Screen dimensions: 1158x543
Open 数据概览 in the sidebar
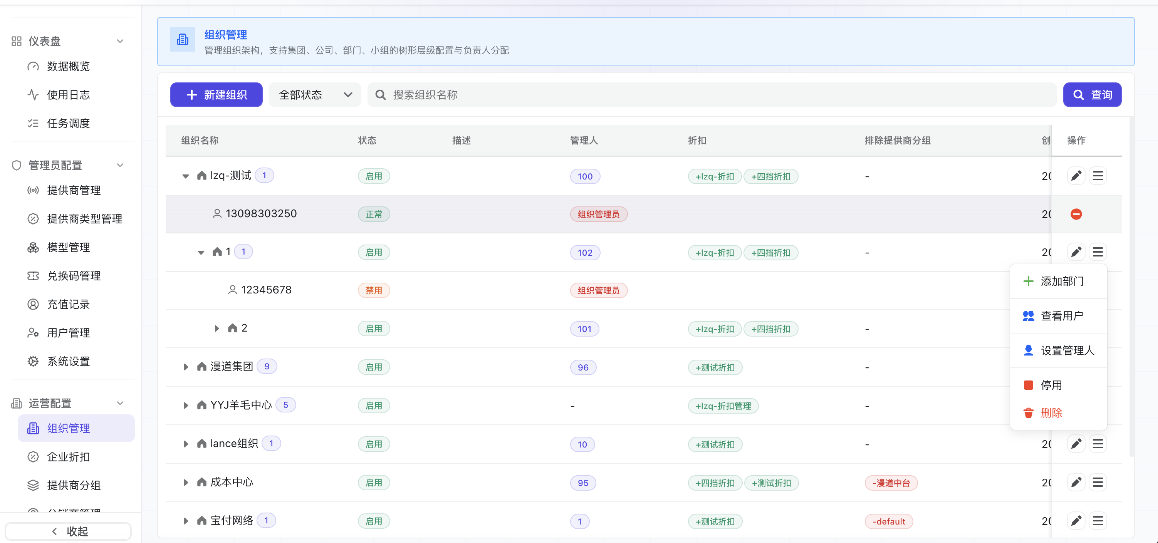coord(68,67)
